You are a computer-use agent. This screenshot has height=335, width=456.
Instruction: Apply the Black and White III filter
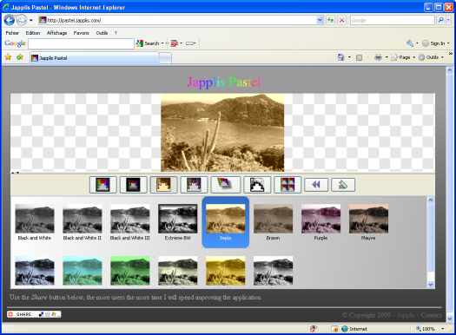coord(130,222)
